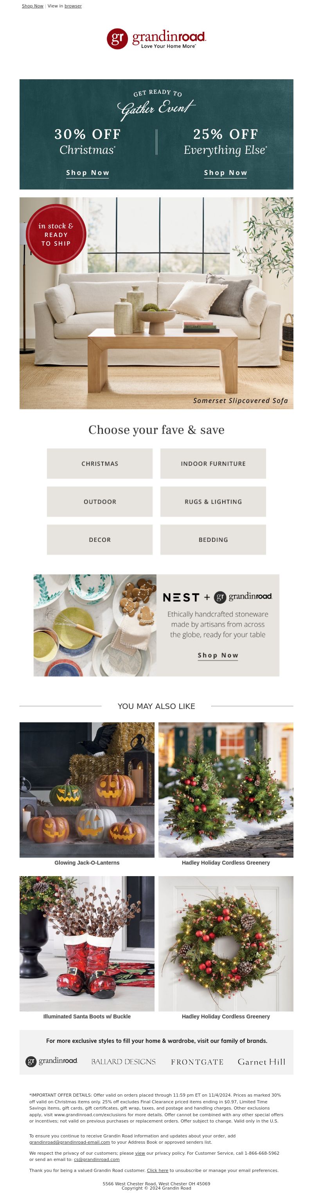Image resolution: width=313 pixels, height=1201 pixels.
Task: Select the Christmas category button
Action: coord(99,463)
